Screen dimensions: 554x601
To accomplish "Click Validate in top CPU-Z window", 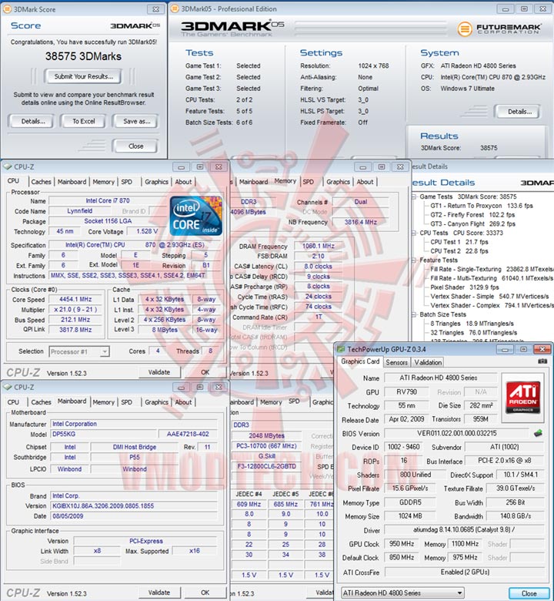I will (159, 372).
